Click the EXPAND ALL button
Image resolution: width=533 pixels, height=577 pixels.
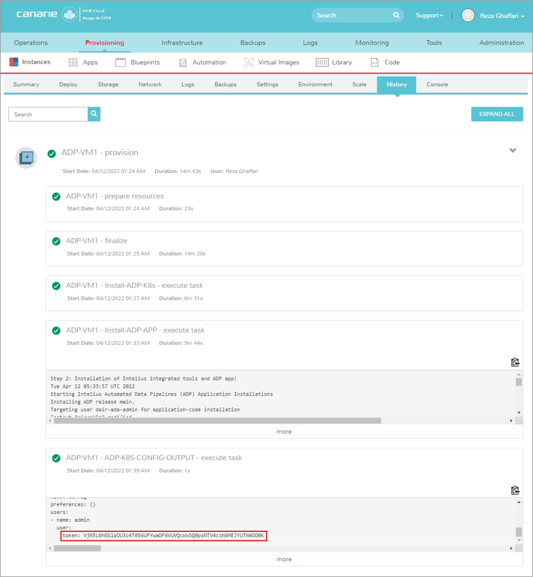tap(497, 114)
